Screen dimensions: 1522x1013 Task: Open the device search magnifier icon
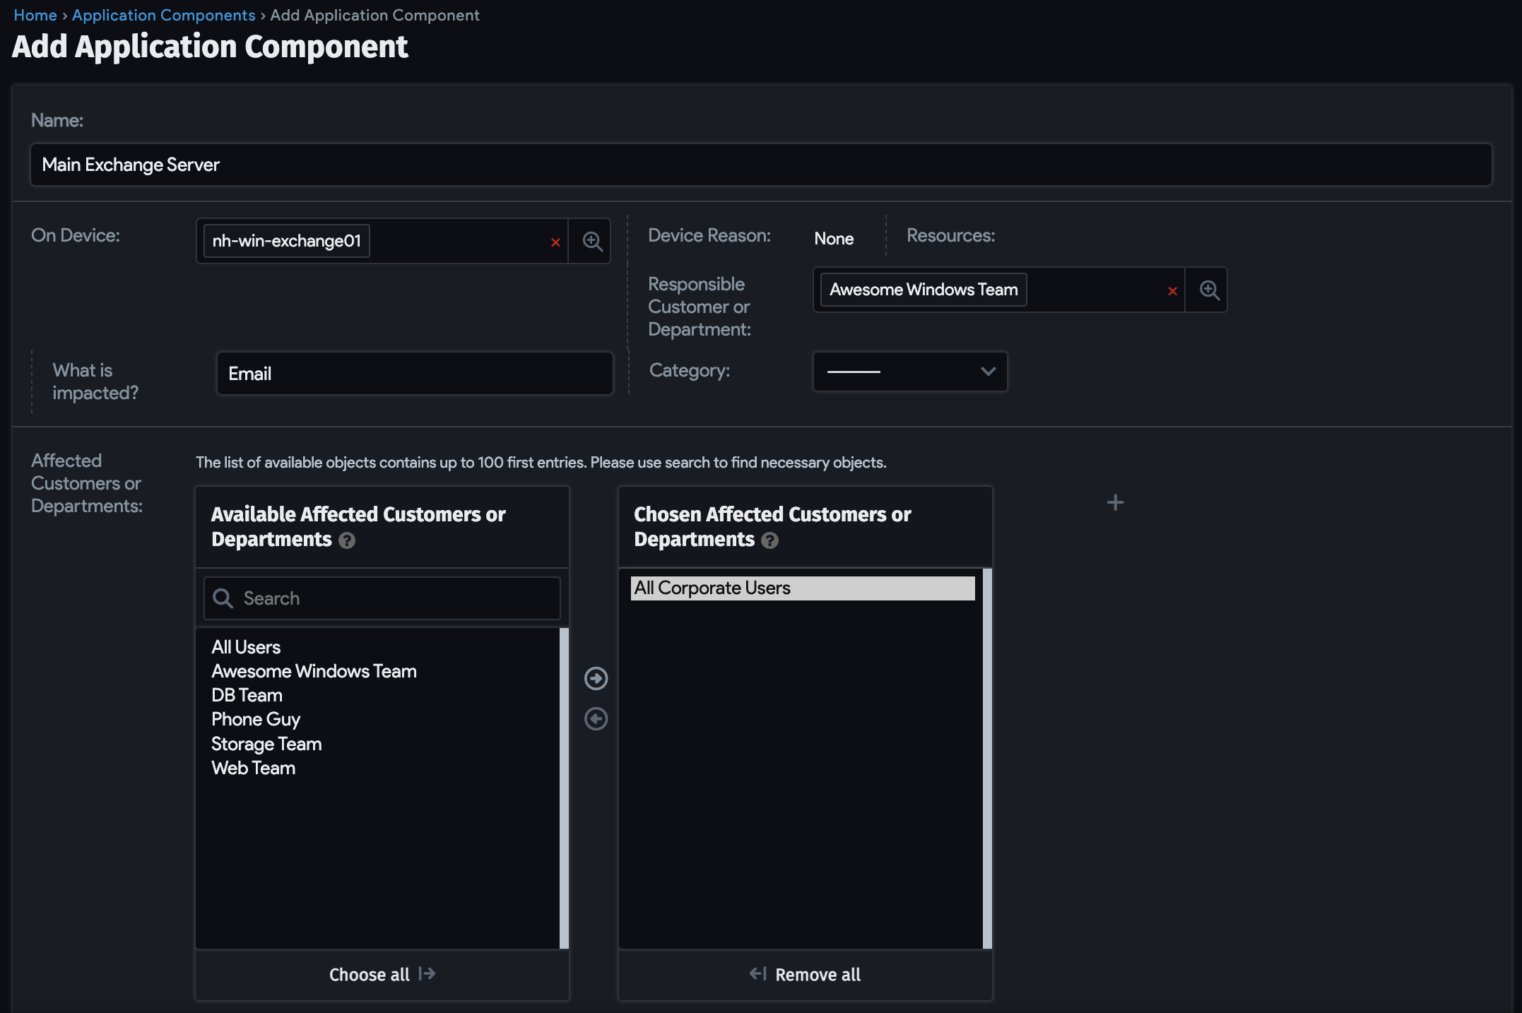[x=591, y=241]
